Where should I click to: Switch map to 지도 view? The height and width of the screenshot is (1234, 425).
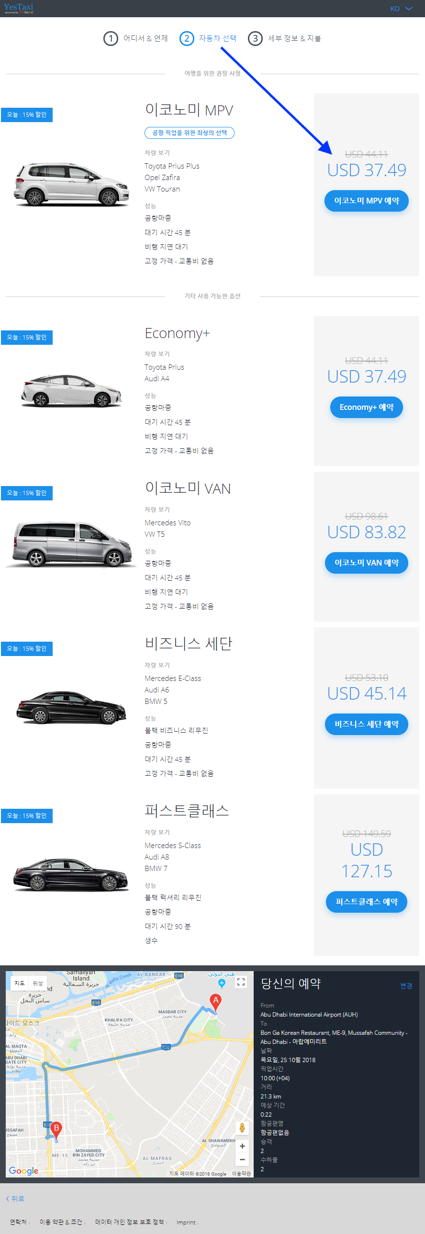click(20, 983)
